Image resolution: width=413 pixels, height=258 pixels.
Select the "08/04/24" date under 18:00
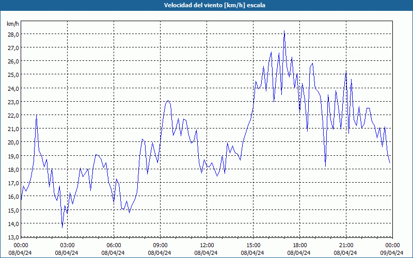click(x=299, y=253)
